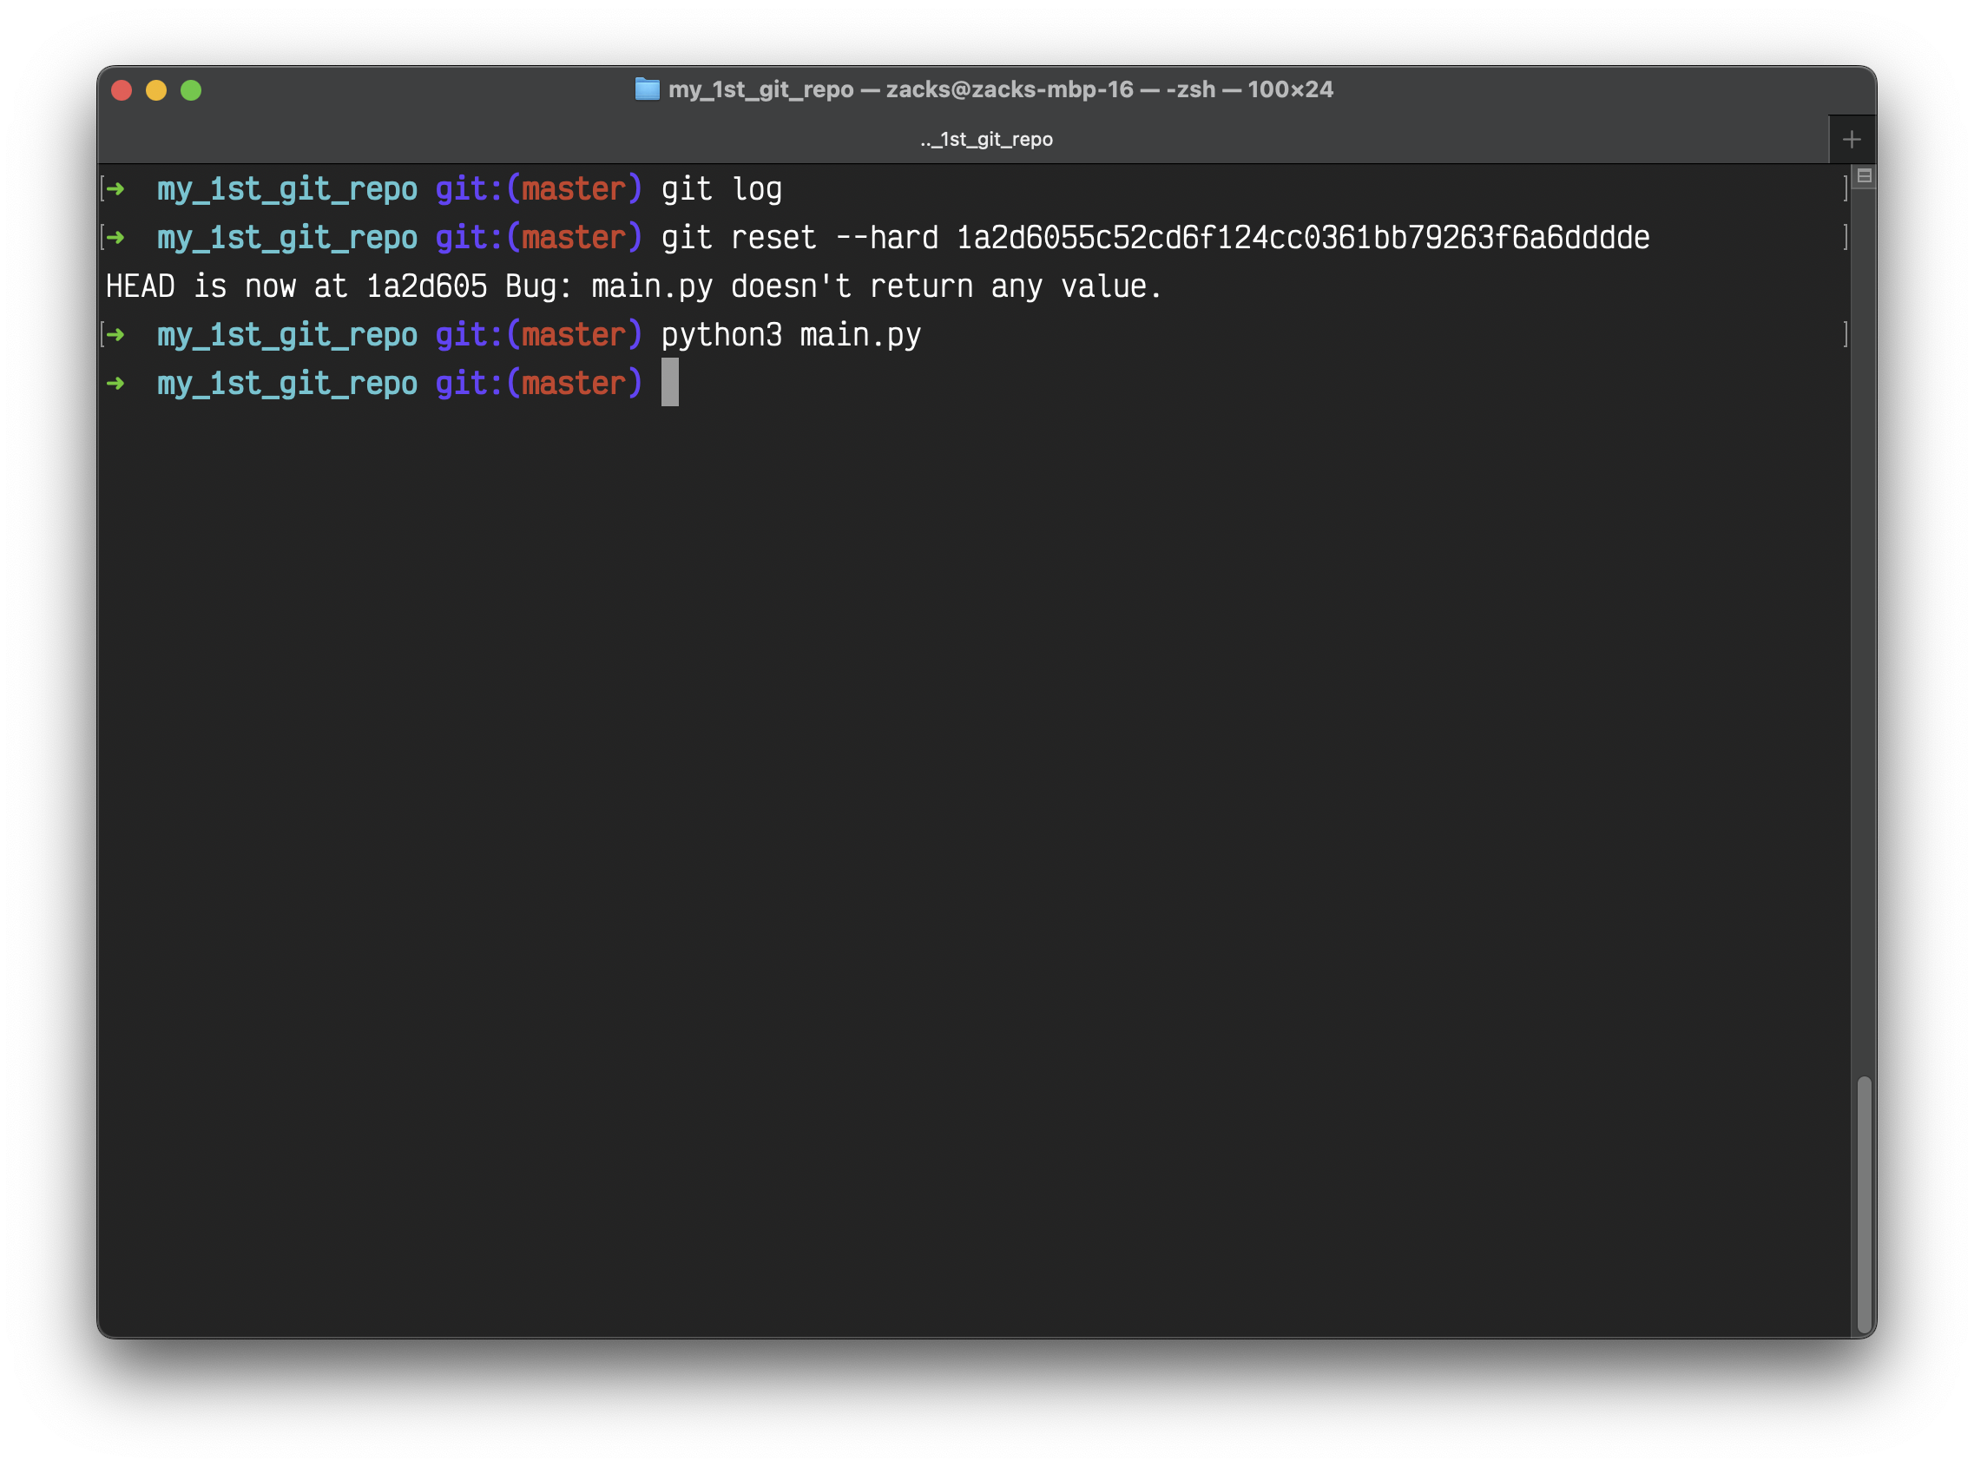Click the green arrow beside git log
Viewport: 1974px width, 1467px height.
[115, 189]
